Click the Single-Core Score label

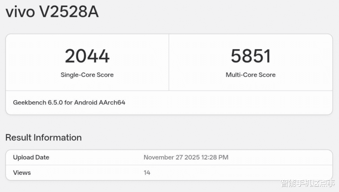coord(87,75)
